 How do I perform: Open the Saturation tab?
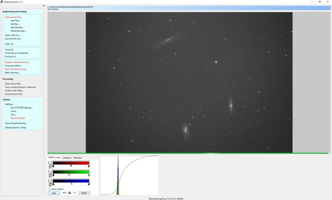click(x=77, y=158)
